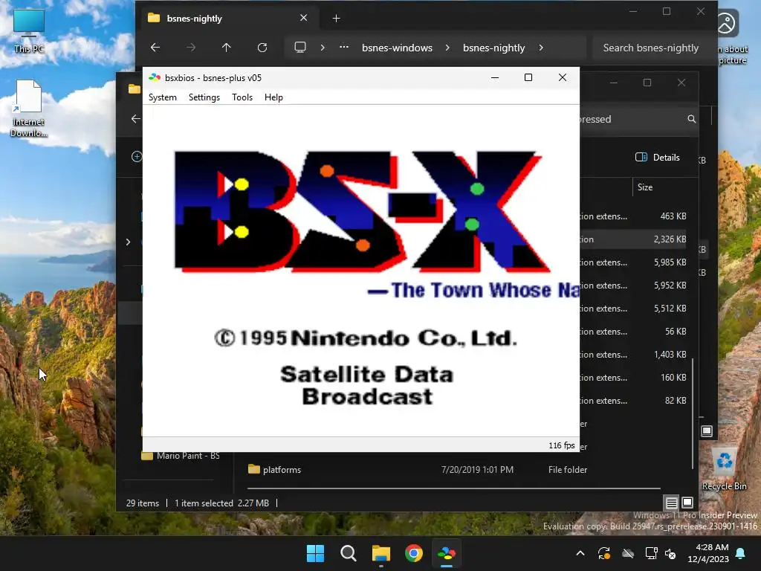Viewport: 761px width, 571px height.
Task: Select the 1,403 KB file row
Action: point(633,355)
